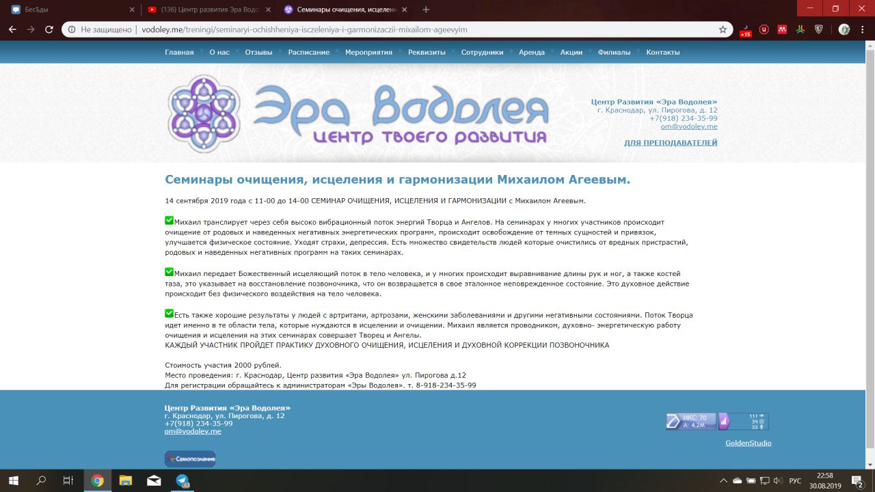Screen dimensions: 875x492
Task: Open the Мероприятия menu item
Action: (x=368, y=52)
